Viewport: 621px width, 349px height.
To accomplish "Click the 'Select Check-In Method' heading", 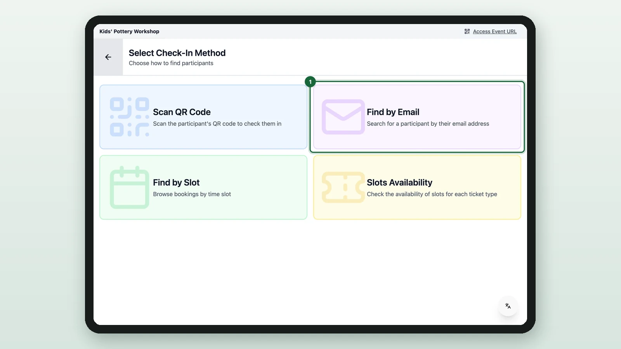I will (177, 53).
